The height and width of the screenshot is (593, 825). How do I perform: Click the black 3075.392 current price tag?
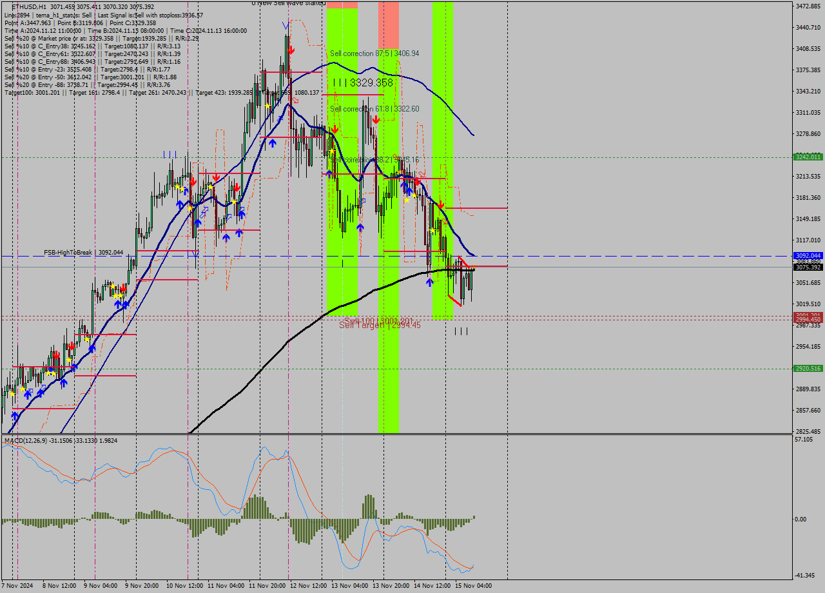pos(808,267)
